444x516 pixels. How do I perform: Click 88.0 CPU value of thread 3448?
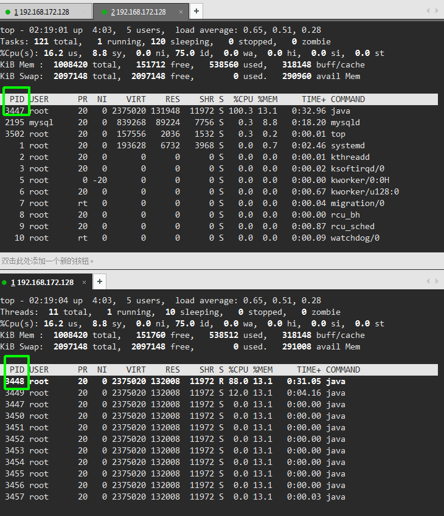pos(238,382)
